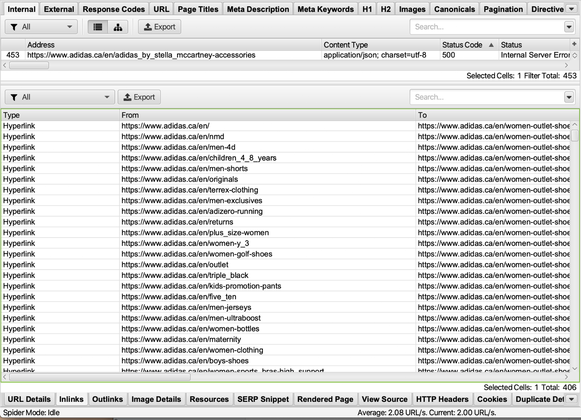Select the From row ending adizero-running
The image size is (581, 420).
[268, 211]
